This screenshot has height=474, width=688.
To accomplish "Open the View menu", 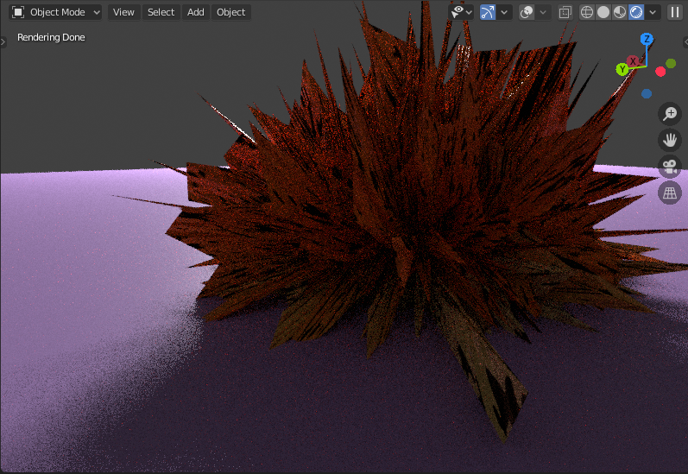I will pyautogui.click(x=123, y=12).
